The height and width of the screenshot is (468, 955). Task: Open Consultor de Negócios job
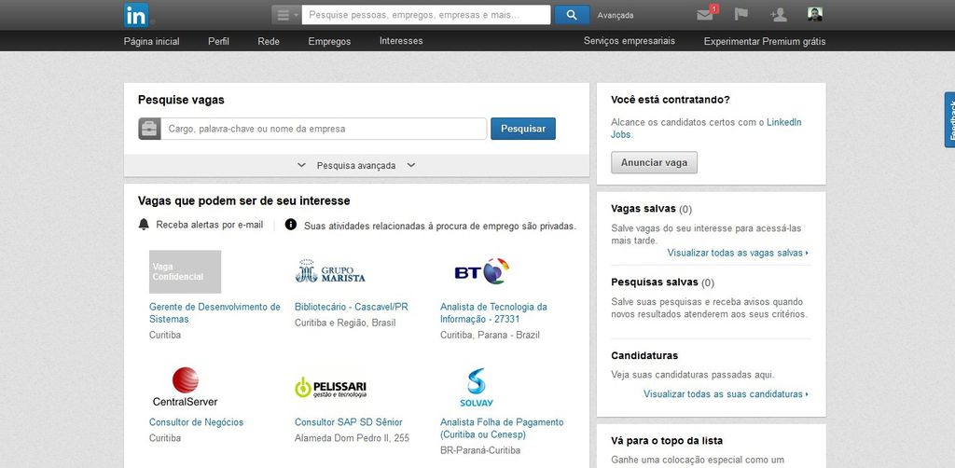(196, 421)
